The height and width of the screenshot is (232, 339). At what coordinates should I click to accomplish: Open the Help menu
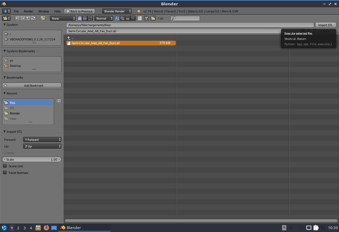point(57,11)
